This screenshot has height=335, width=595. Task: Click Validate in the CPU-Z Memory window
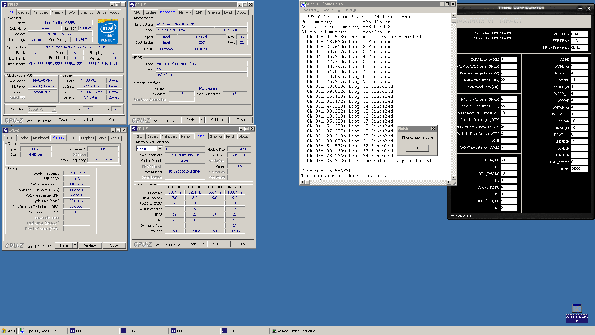[90, 245]
